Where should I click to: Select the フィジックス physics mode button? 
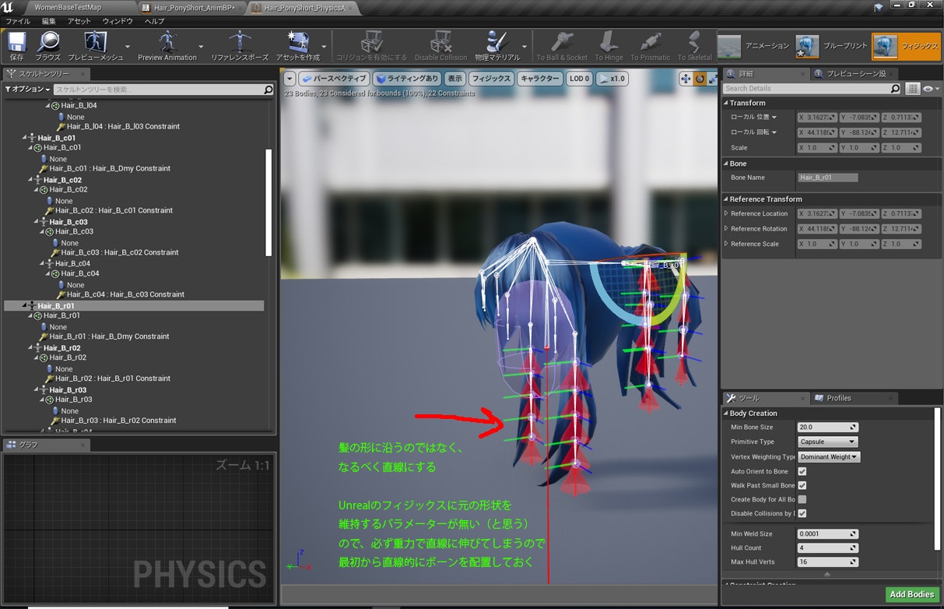pos(906,46)
